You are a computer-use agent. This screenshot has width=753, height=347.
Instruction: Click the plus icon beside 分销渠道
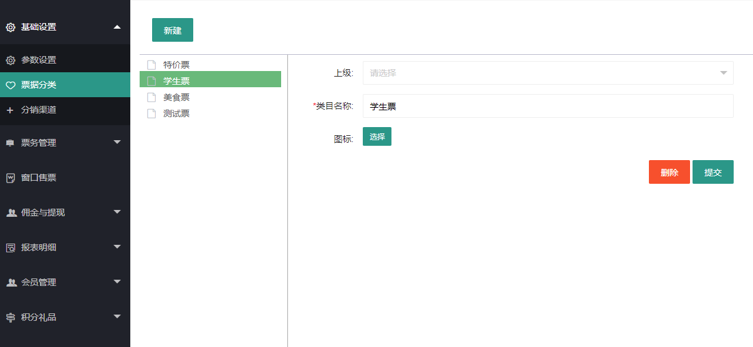tap(10, 110)
